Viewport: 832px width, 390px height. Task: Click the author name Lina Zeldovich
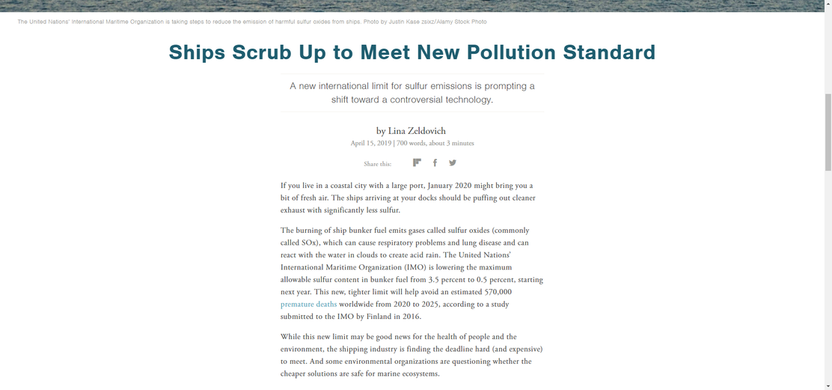tap(417, 130)
